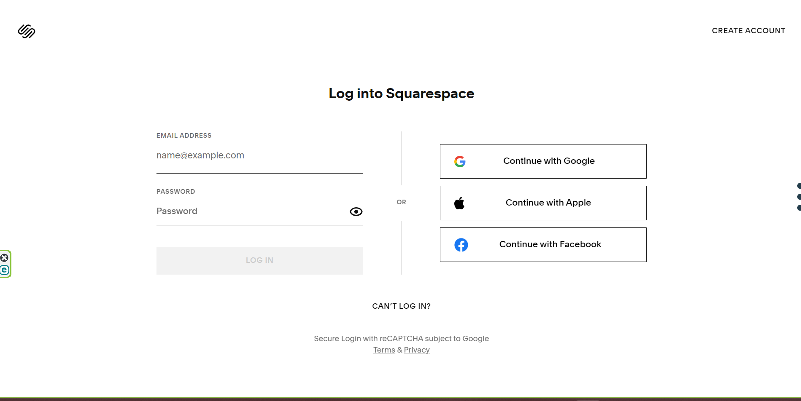Open the reCAPTCHA Privacy link
This screenshot has height=401, width=801.
417,350
